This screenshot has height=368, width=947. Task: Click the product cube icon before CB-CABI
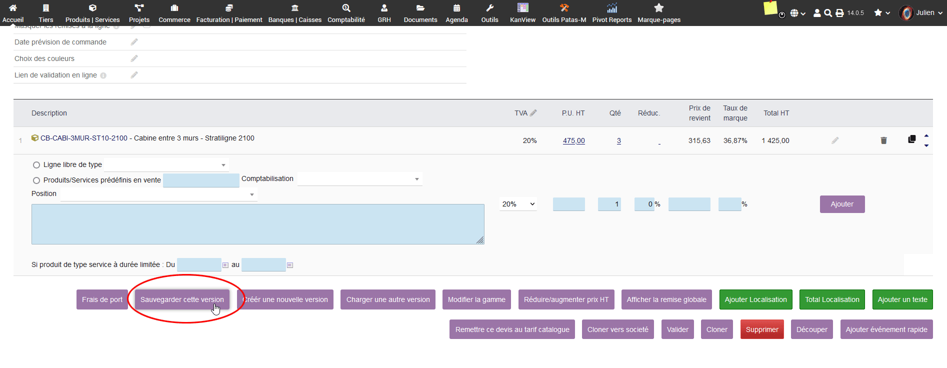pos(35,138)
